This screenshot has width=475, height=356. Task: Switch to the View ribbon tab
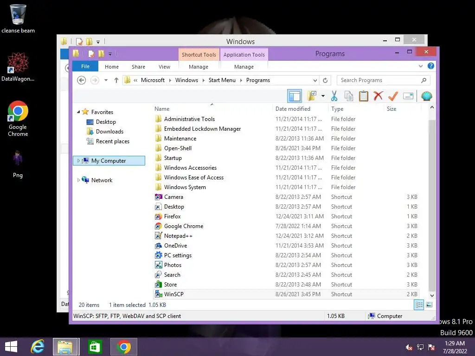165,67
